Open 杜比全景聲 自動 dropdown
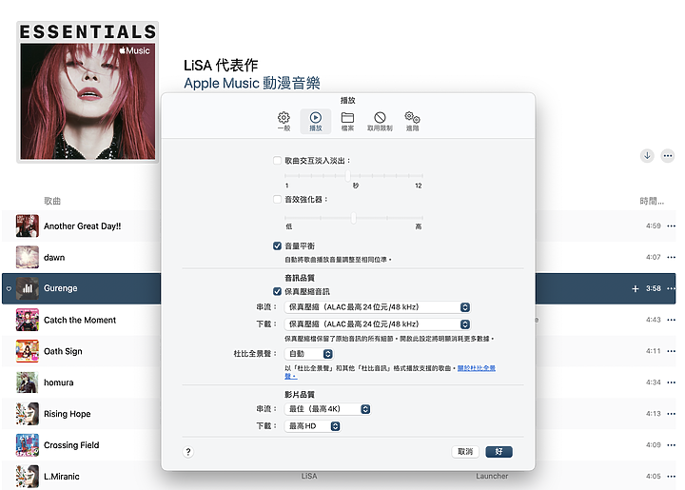This screenshot has height=490, width=685. click(309, 354)
